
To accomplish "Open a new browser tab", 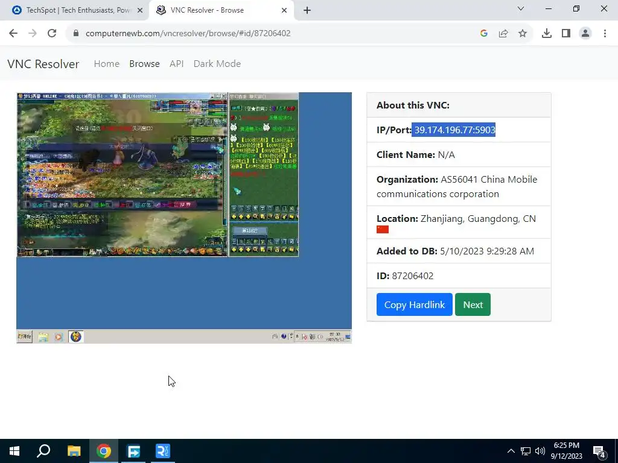I will (x=307, y=10).
